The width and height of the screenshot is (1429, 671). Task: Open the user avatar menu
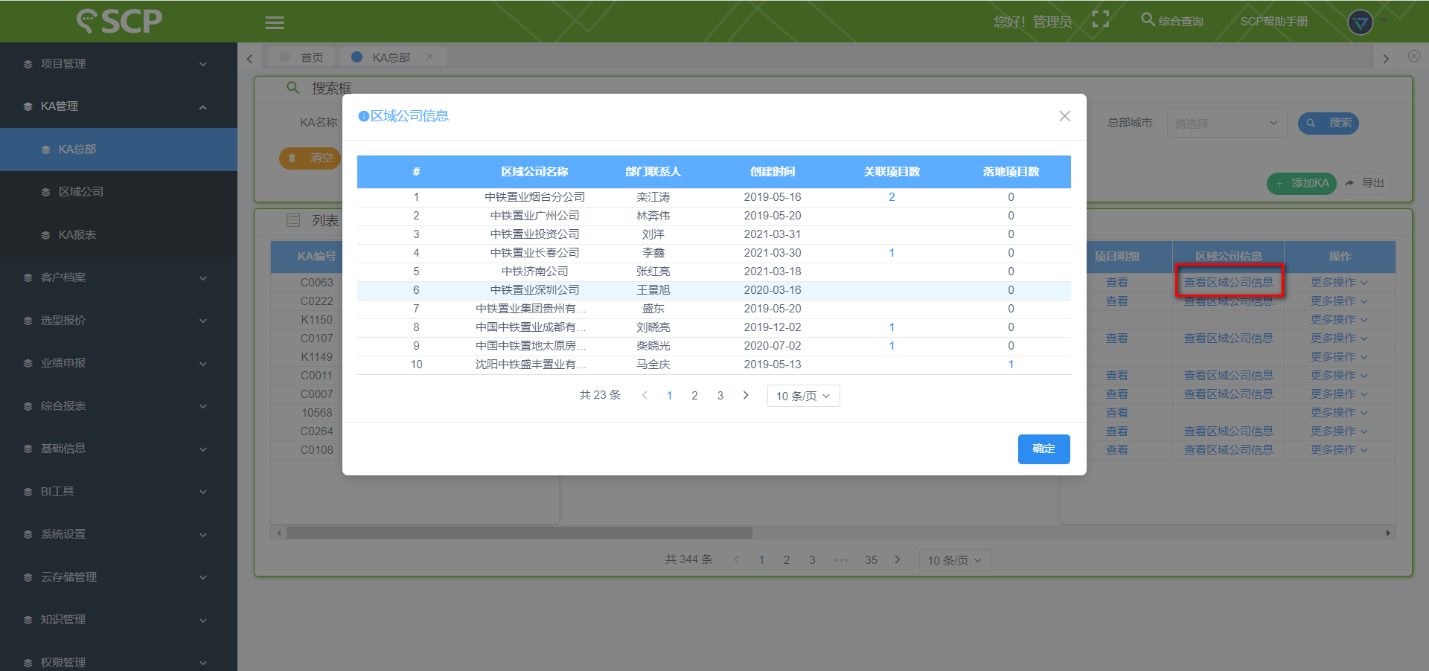(1361, 22)
